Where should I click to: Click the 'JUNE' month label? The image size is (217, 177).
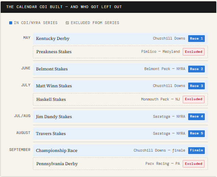(x=26, y=68)
